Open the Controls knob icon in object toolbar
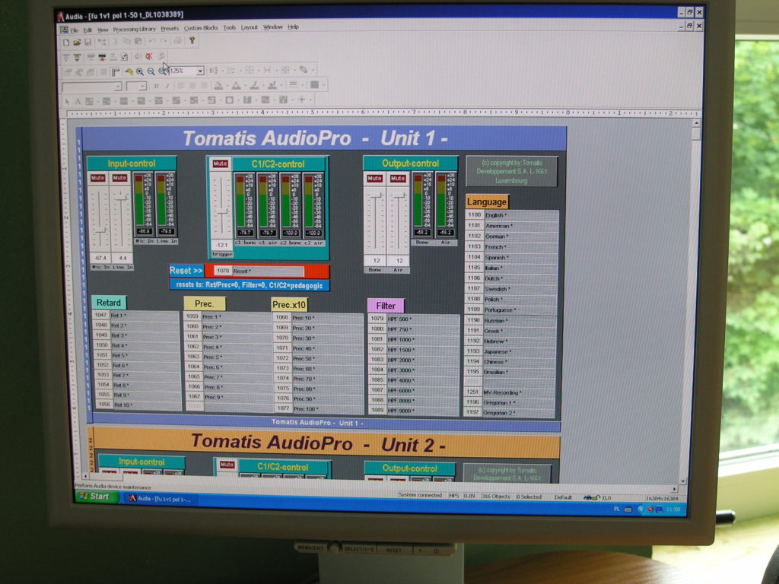The width and height of the screenshot is (779, 584). pyautogui.click(x=229, y=100)
